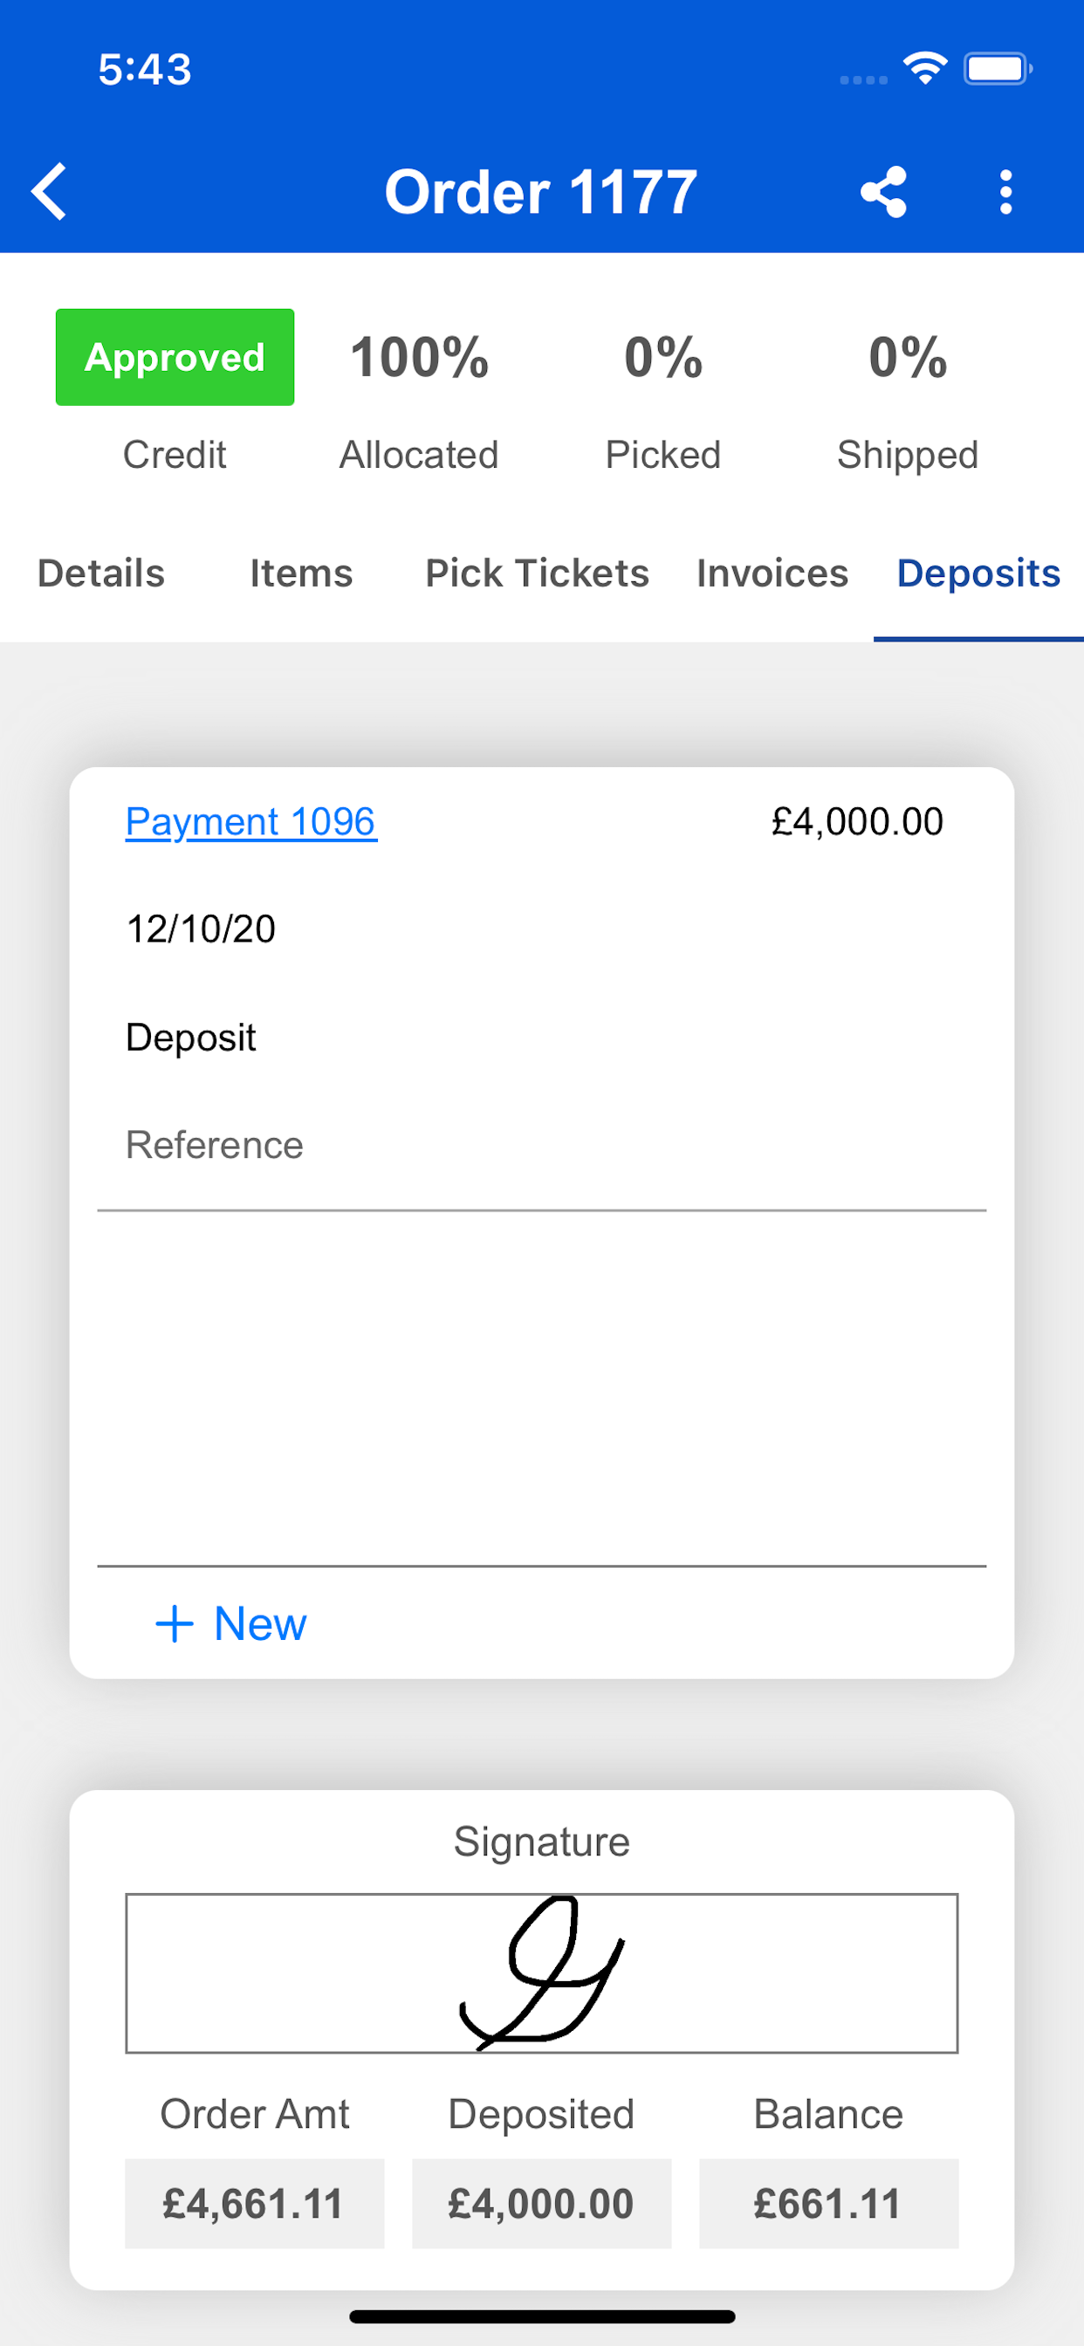Open the three-dot overflow menu
Image resolution: width=1084 pixels, height=2346 pixels.
pos(1005,192)
